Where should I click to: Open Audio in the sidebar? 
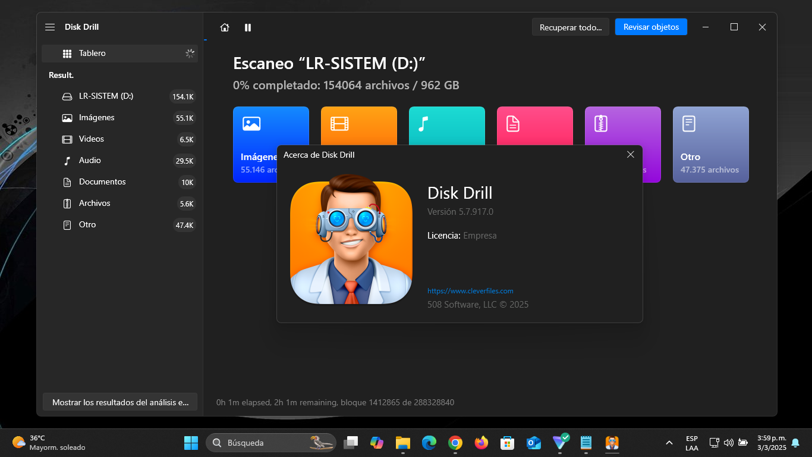pyautogui.click(x=119, y=161)
